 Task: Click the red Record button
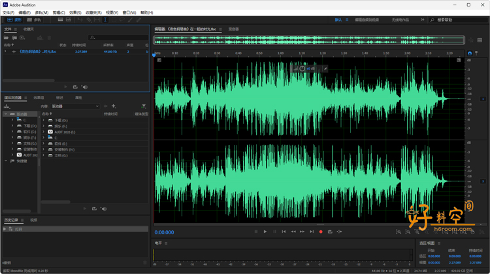tap(321, 232)
